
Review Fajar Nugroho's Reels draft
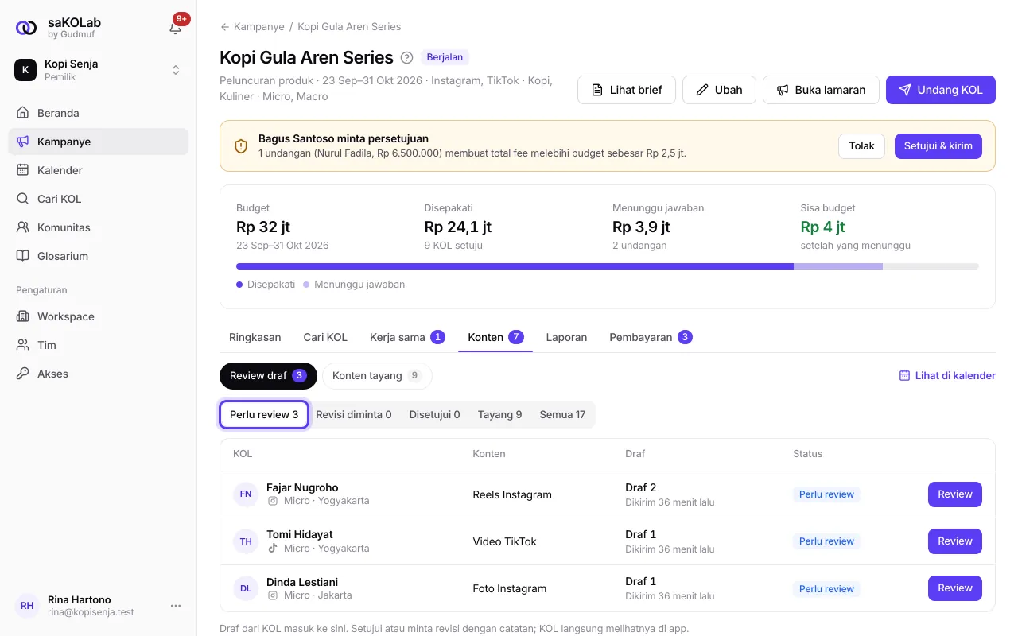[x=955, y=494]
